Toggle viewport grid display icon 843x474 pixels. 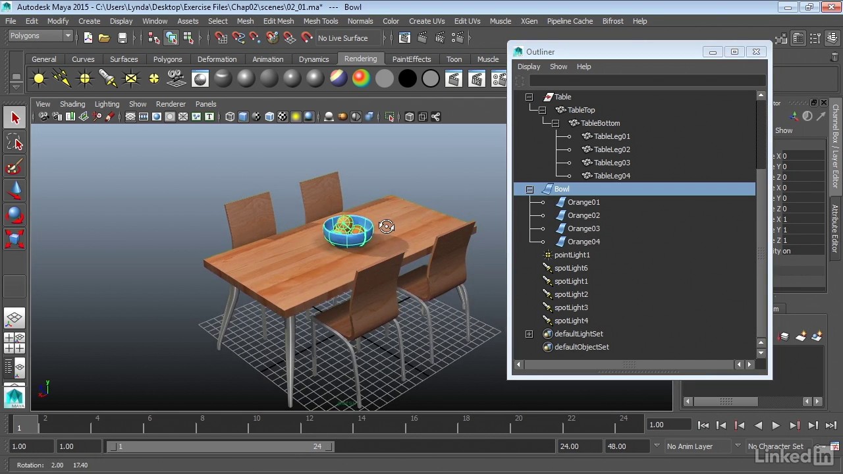pyautogui.click(x=130, y=117)
